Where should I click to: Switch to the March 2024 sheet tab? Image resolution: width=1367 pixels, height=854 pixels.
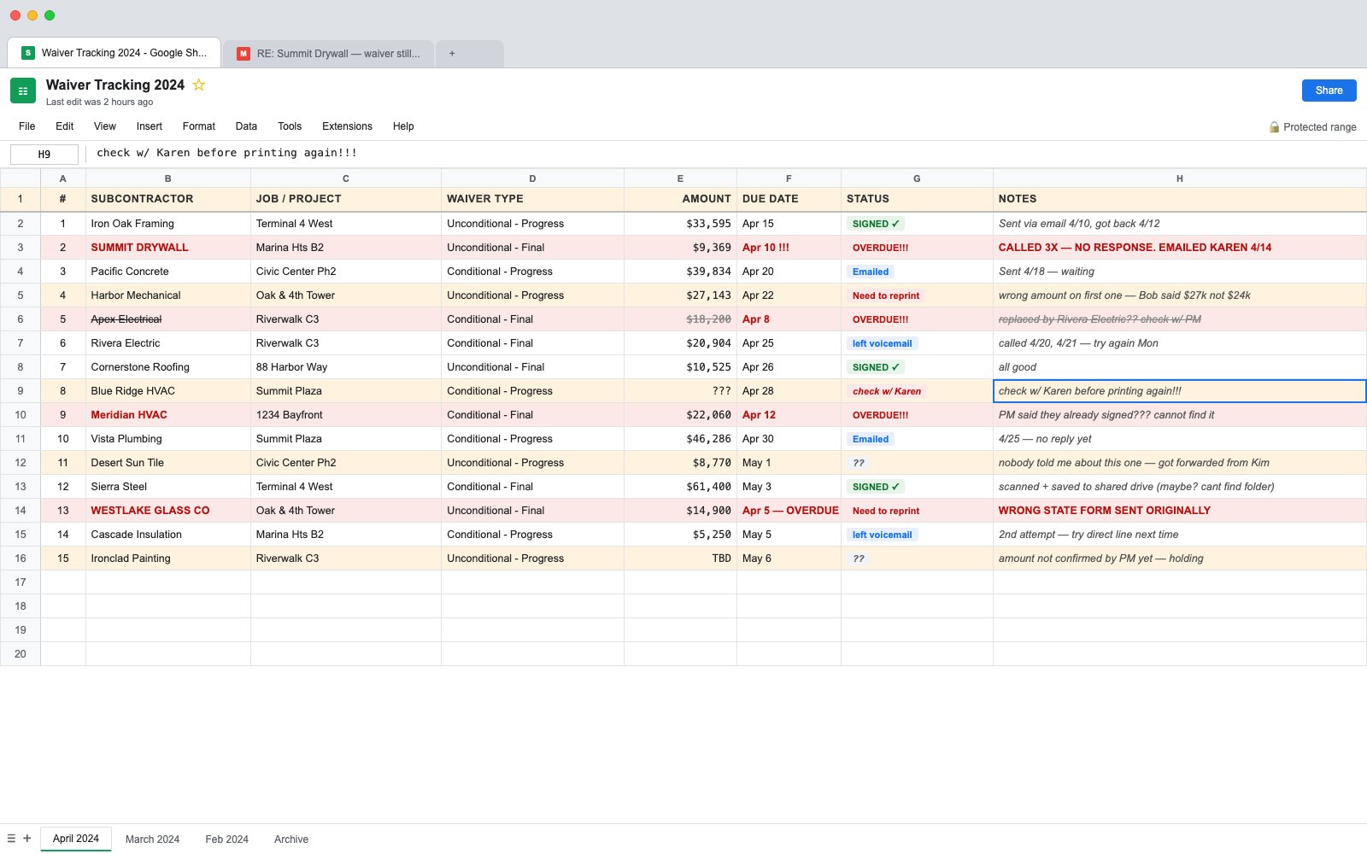(x=152, y=839)
